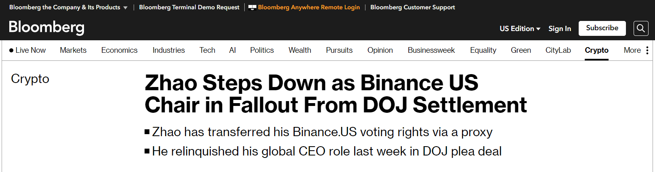Select the Tech navigation item
The image size is (655, 172).
point(207,50)
